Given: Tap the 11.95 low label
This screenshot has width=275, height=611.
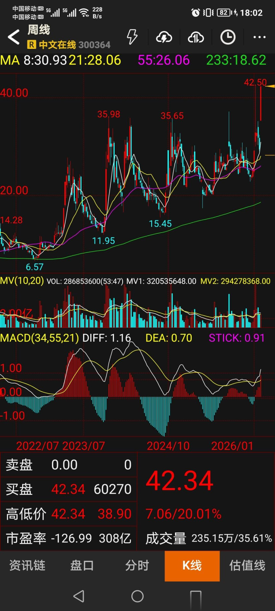Looking at the screenshot, I should (x=104, y=241).
